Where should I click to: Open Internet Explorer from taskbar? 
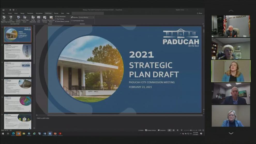(x=34, y=134)
